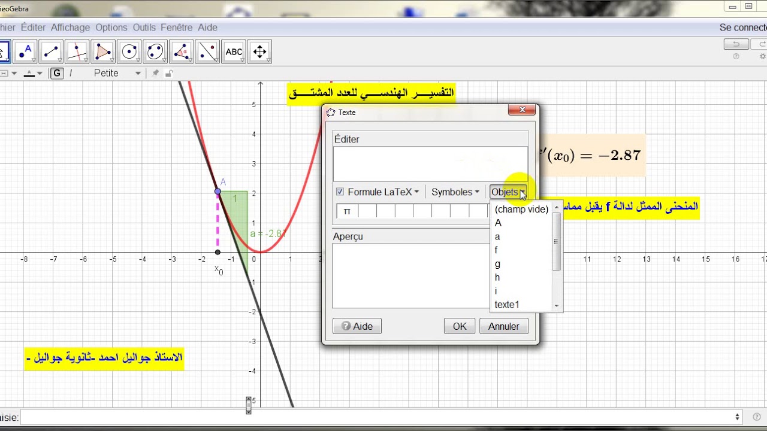767x431 pixels.
Task: Click scroll-up arrow of Objets list
Action: (556, 207)
